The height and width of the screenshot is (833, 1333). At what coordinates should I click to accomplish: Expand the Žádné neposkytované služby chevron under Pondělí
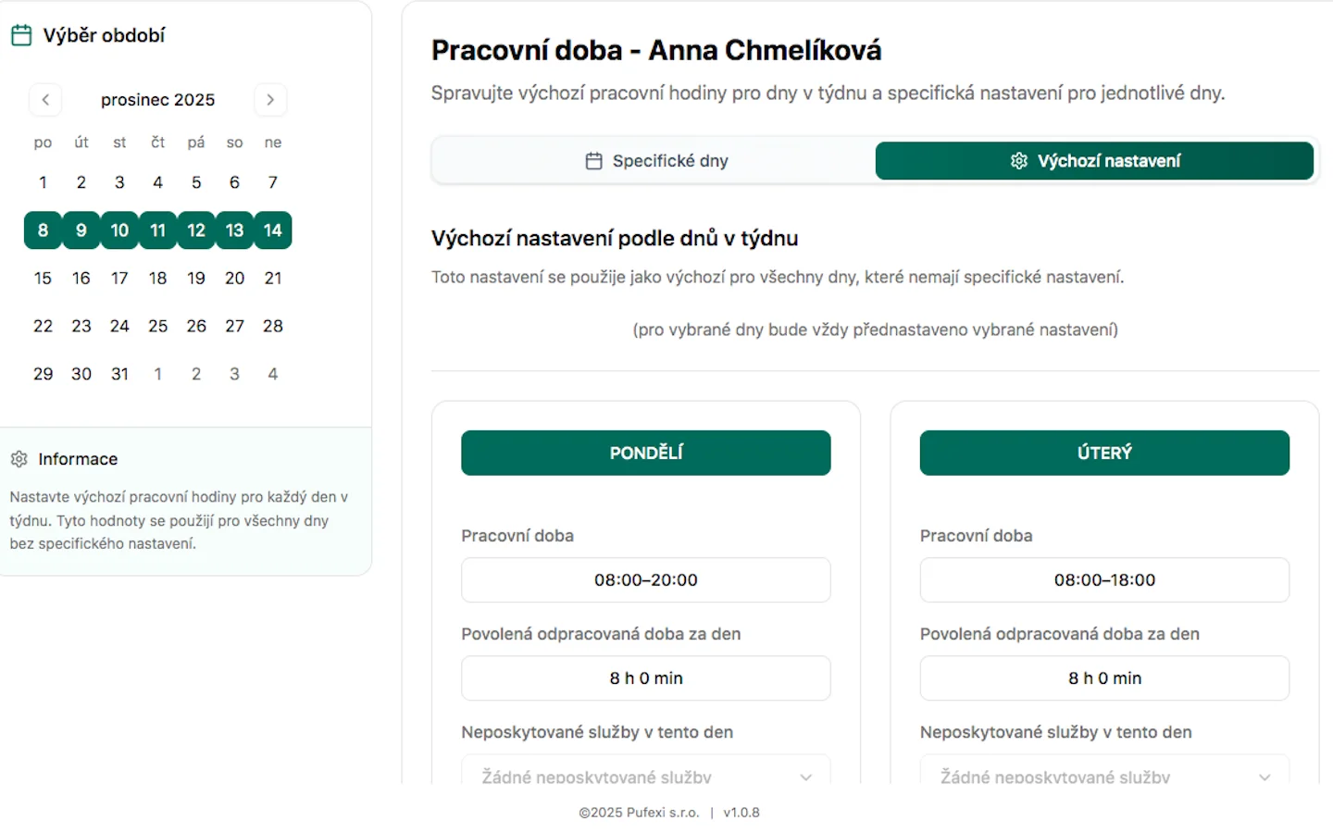click(x=804, y=777)
